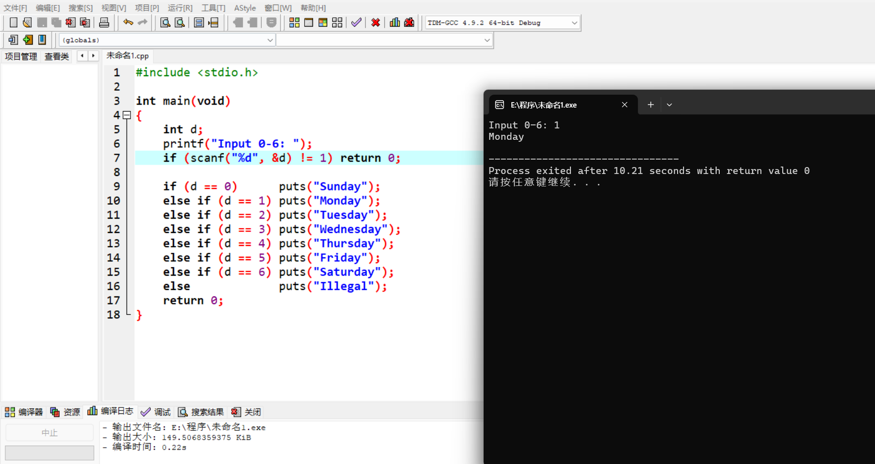
Task: Click the Close file toolbar icon
Action: point(70,22)
